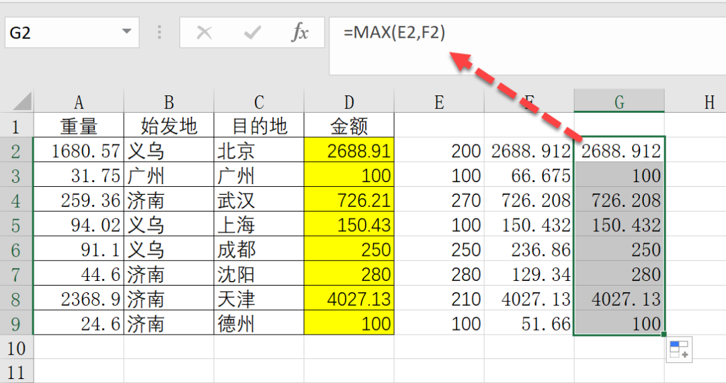Select yellow cell 4027.13
Screen dimensions: 726x383
[349, 299]
